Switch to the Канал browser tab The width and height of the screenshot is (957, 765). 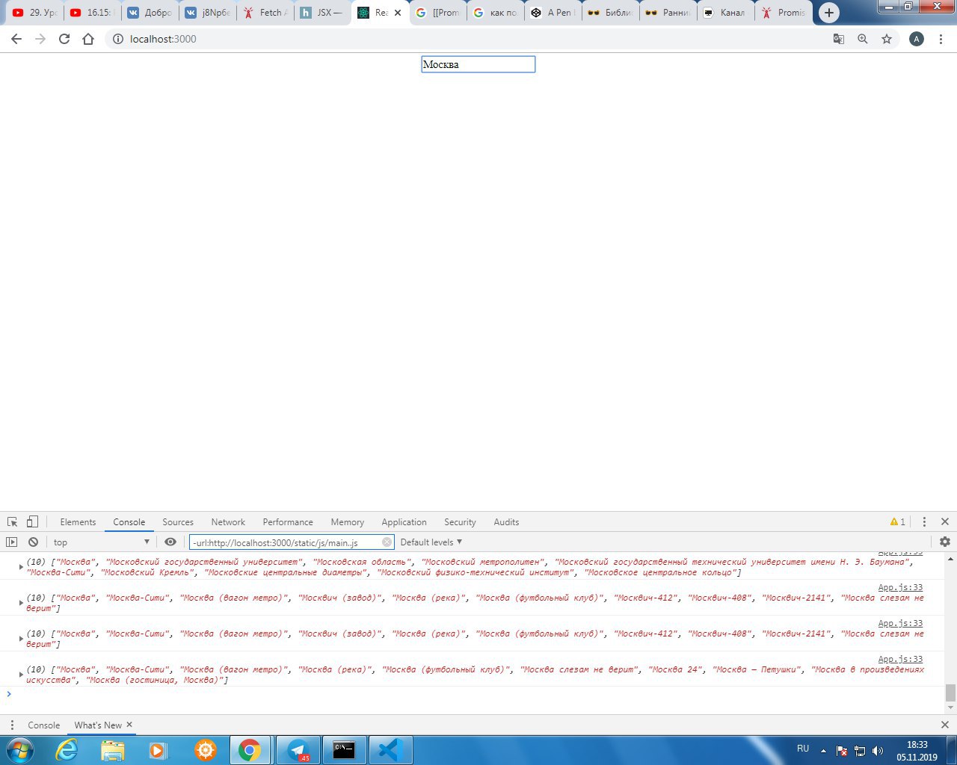(726, 13)
